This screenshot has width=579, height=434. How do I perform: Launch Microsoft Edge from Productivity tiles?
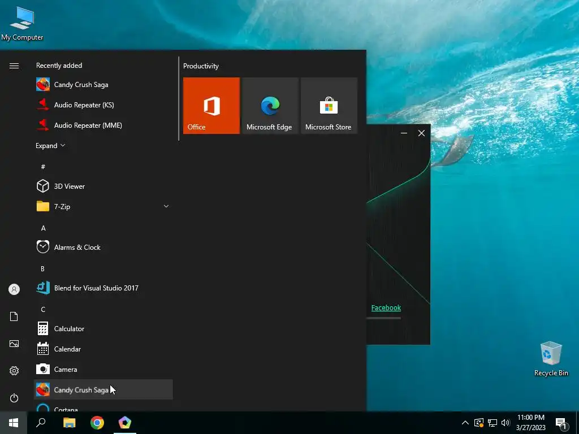(x=270, y=106)
